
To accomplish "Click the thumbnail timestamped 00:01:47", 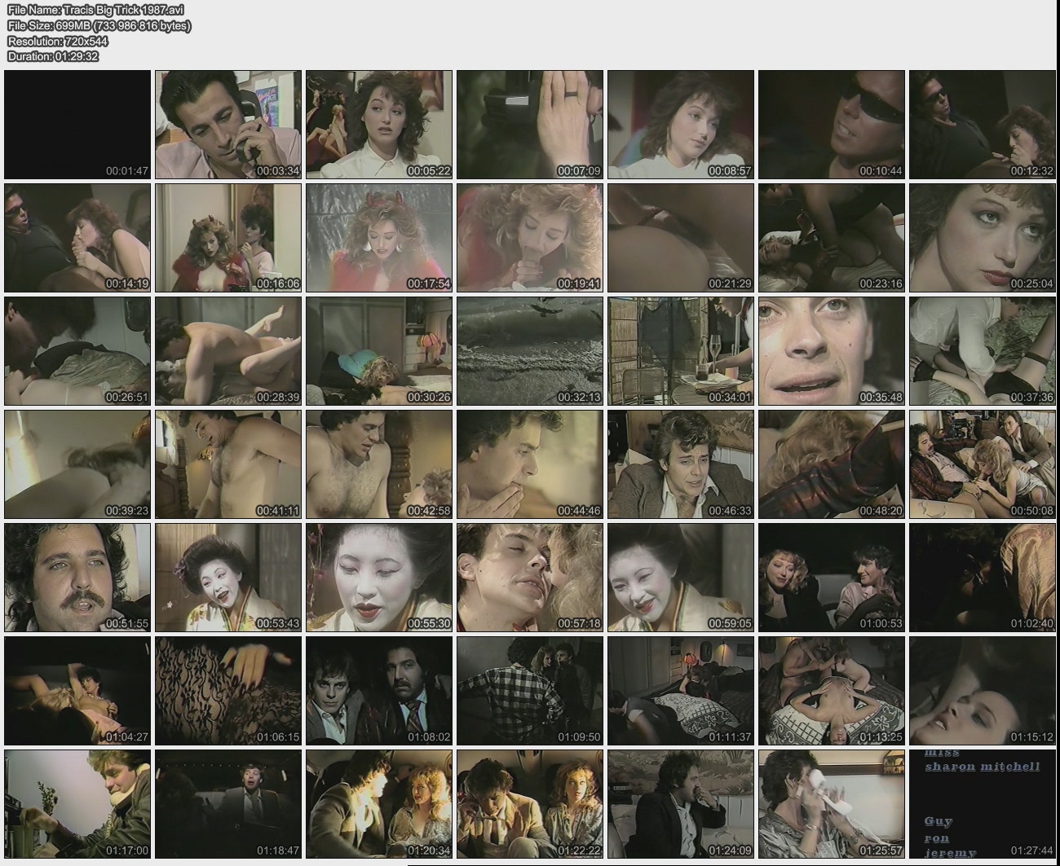I will click(x=77, y=124).
